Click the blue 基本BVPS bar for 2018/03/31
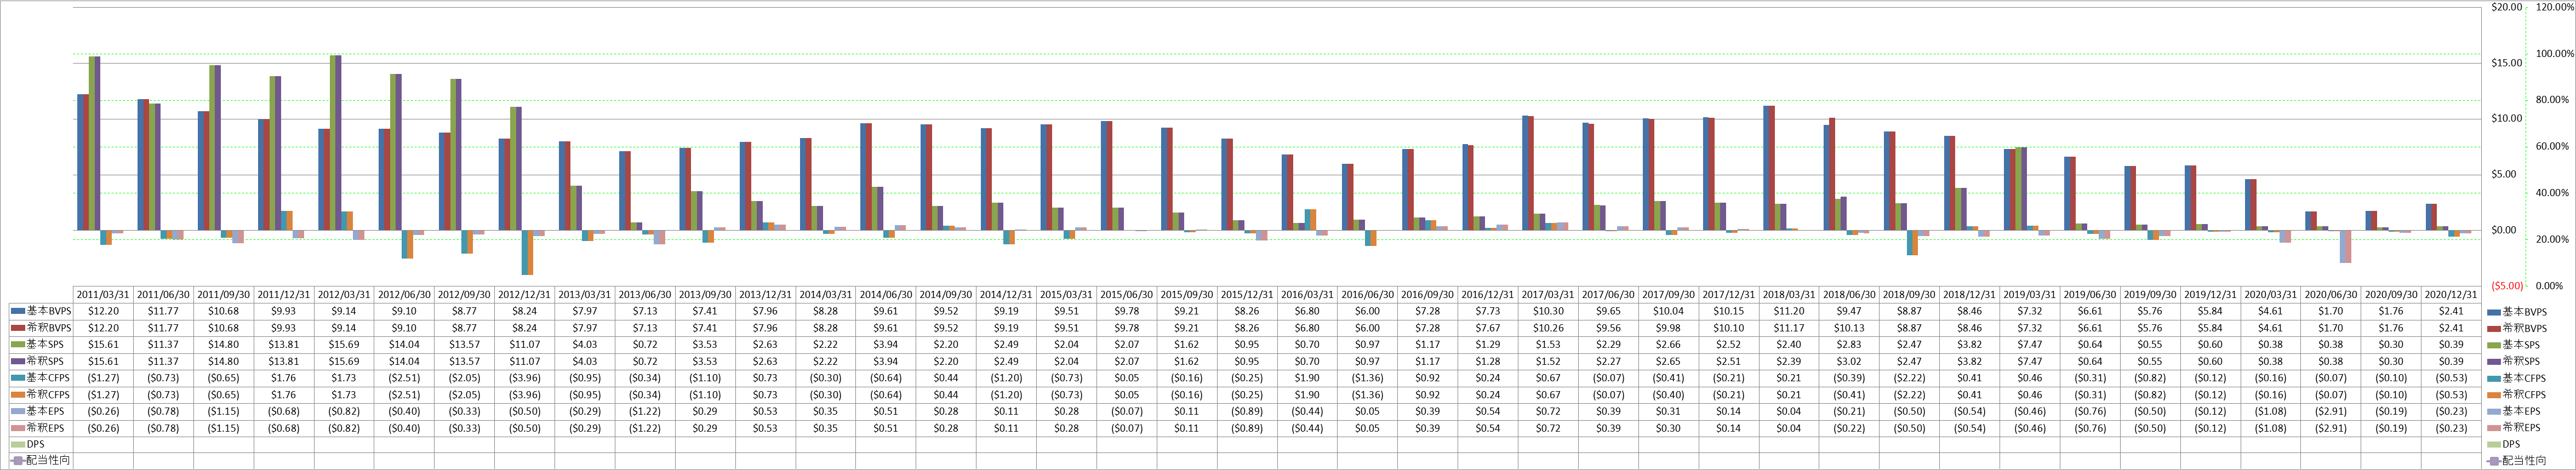 click(1766, 168)
